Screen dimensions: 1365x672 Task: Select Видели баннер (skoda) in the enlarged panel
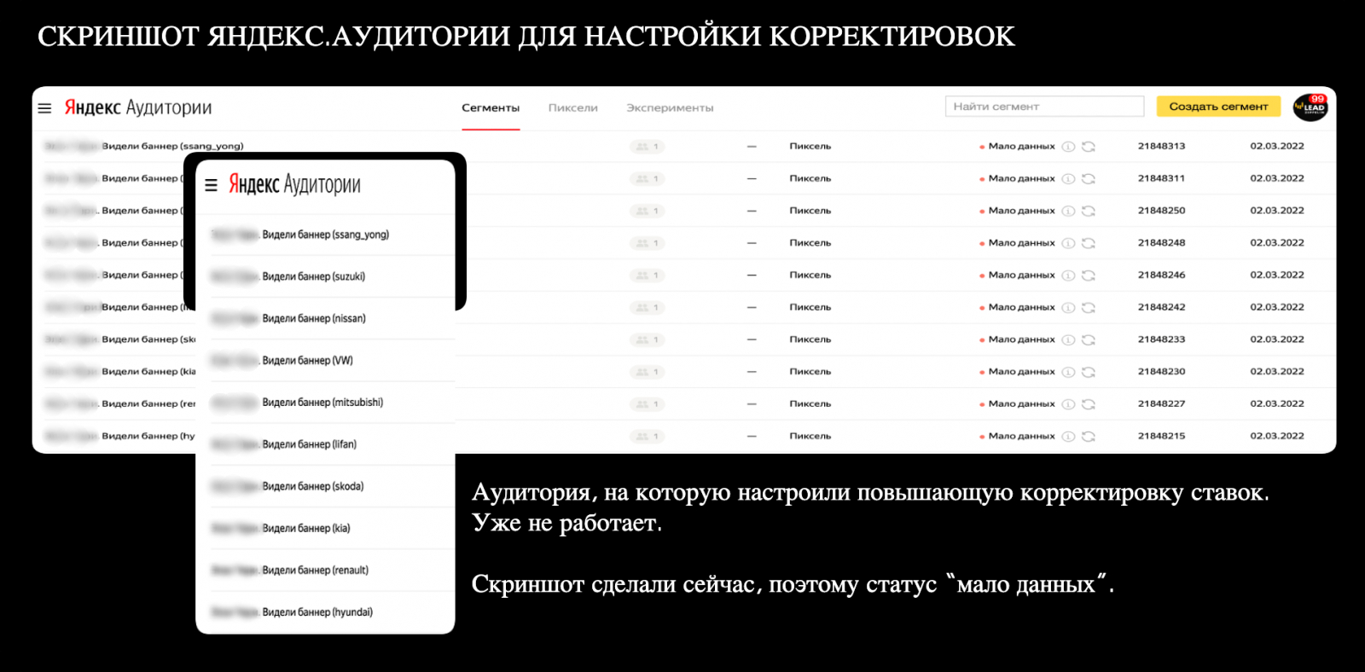(312, 486)
